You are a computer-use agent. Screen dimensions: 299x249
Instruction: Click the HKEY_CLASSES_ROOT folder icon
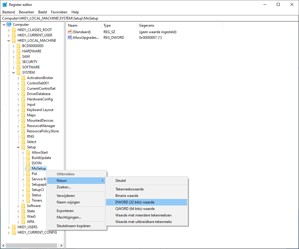[x=14, y=30]
